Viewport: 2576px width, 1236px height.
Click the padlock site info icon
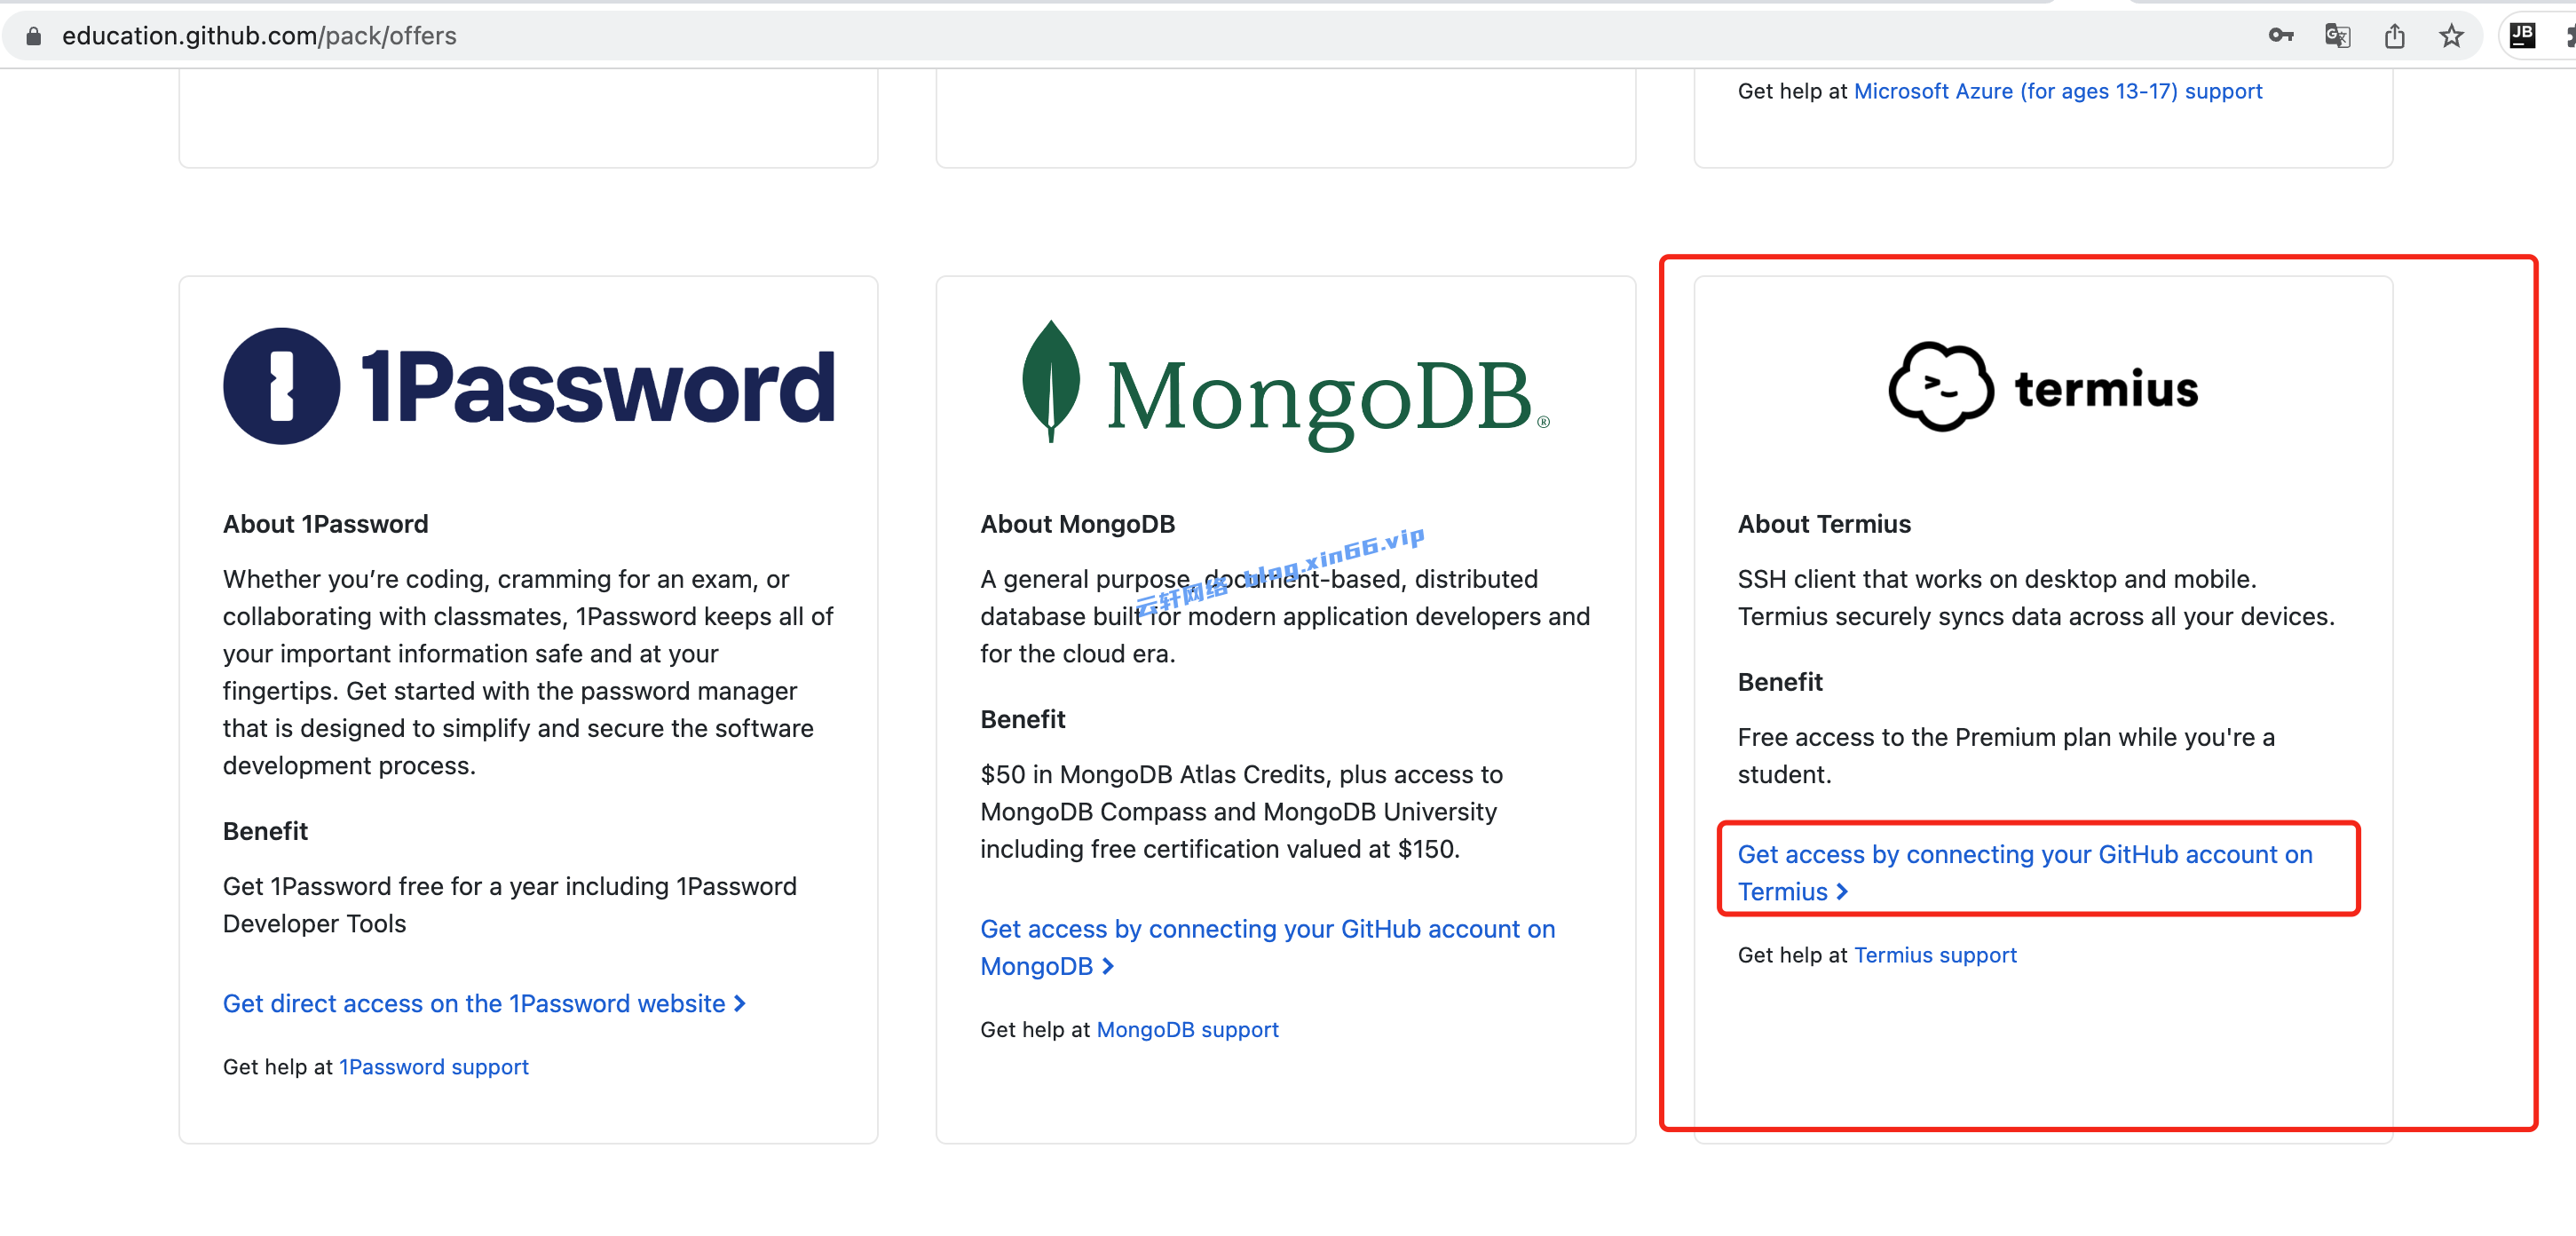pos(34,36)
